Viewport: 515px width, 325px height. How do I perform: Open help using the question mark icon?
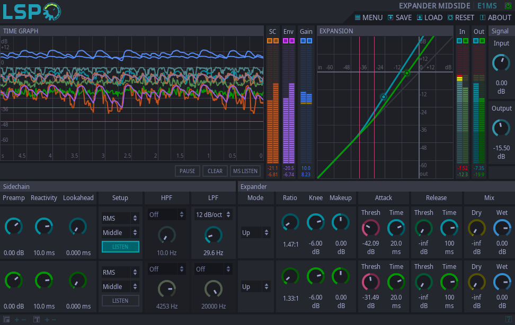509,319
